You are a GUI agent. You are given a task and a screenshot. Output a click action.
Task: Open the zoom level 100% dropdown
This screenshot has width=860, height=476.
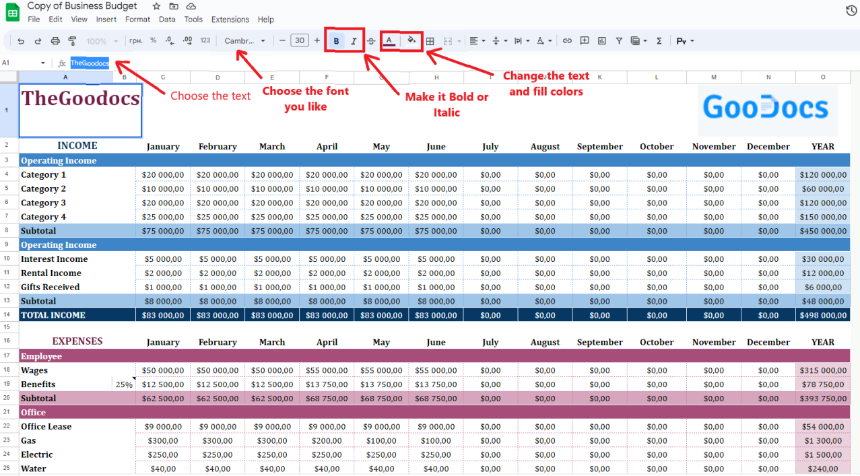click(x=102, y=41)
